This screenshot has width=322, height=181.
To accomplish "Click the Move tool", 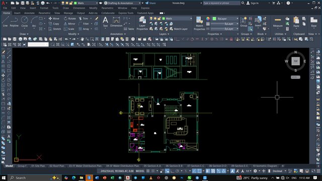I will pos(54,19).
